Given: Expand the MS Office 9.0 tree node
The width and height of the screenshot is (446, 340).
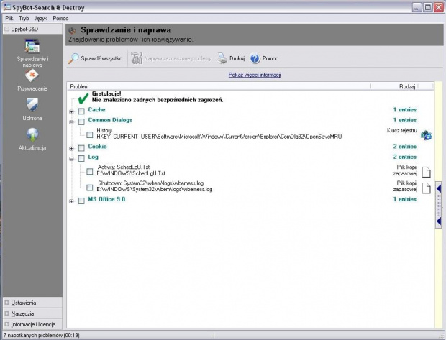Looking at the screenshot, I should tap(71, 201).
